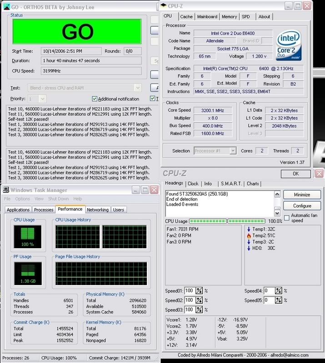
Task: Open the Processor #1 selection dropdown
Action: 233,151
